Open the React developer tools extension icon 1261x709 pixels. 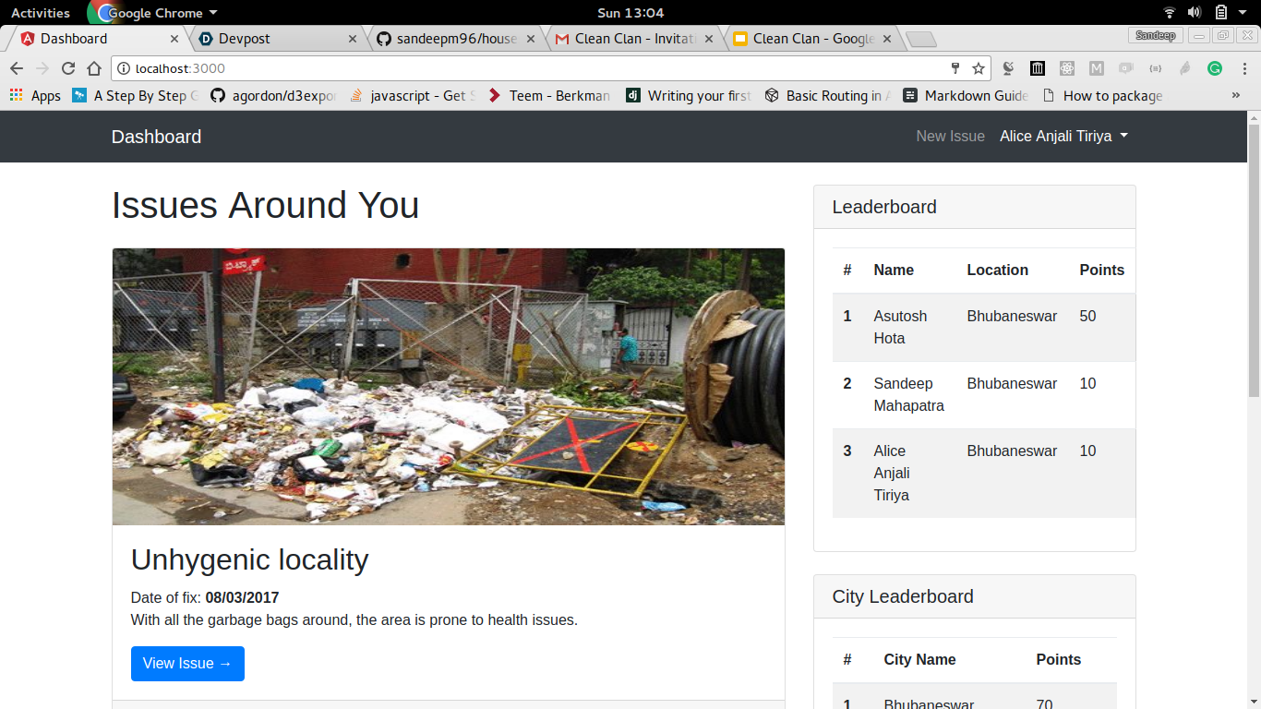[1067, 68]
